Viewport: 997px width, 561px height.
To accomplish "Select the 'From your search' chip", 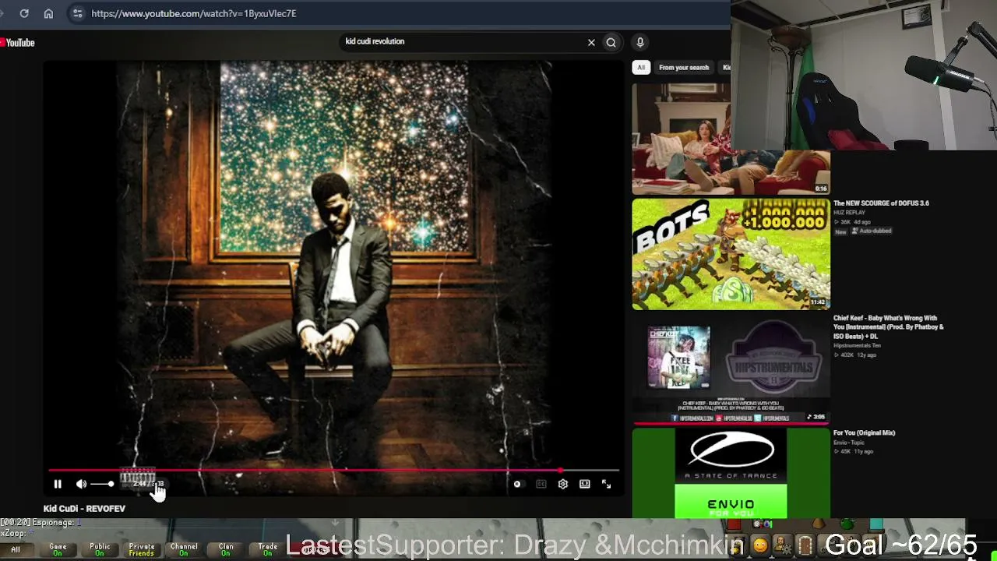I will point(684,68).
